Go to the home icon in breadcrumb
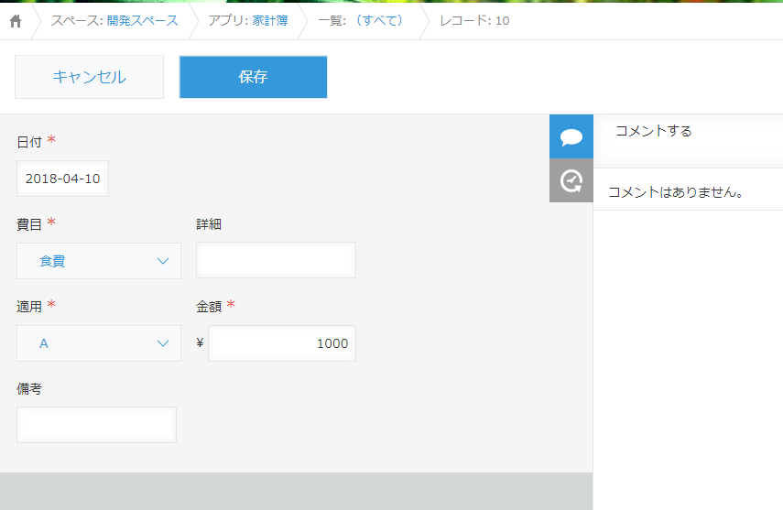 click(x=16, y=21)
